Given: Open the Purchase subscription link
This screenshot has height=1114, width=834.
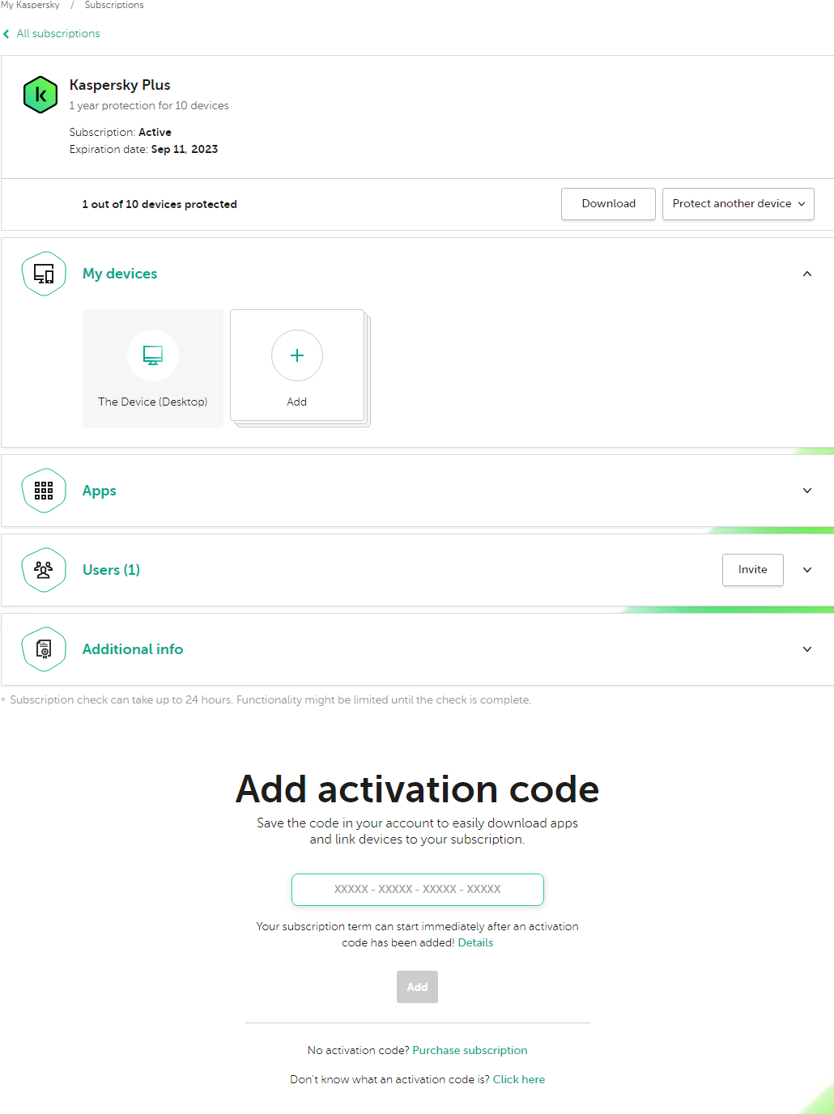Looking at the screenshot, I should [470, 1050].
